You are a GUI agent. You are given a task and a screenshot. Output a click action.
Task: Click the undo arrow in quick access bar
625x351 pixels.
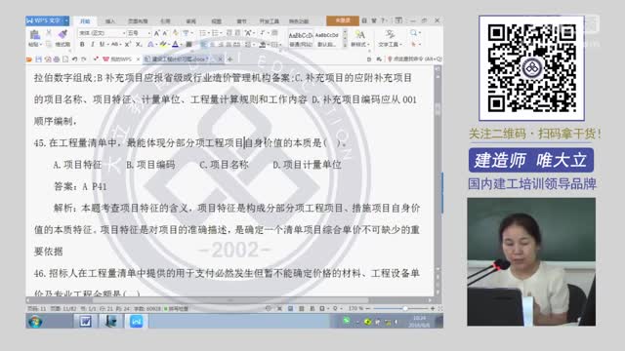coord(74,59)
